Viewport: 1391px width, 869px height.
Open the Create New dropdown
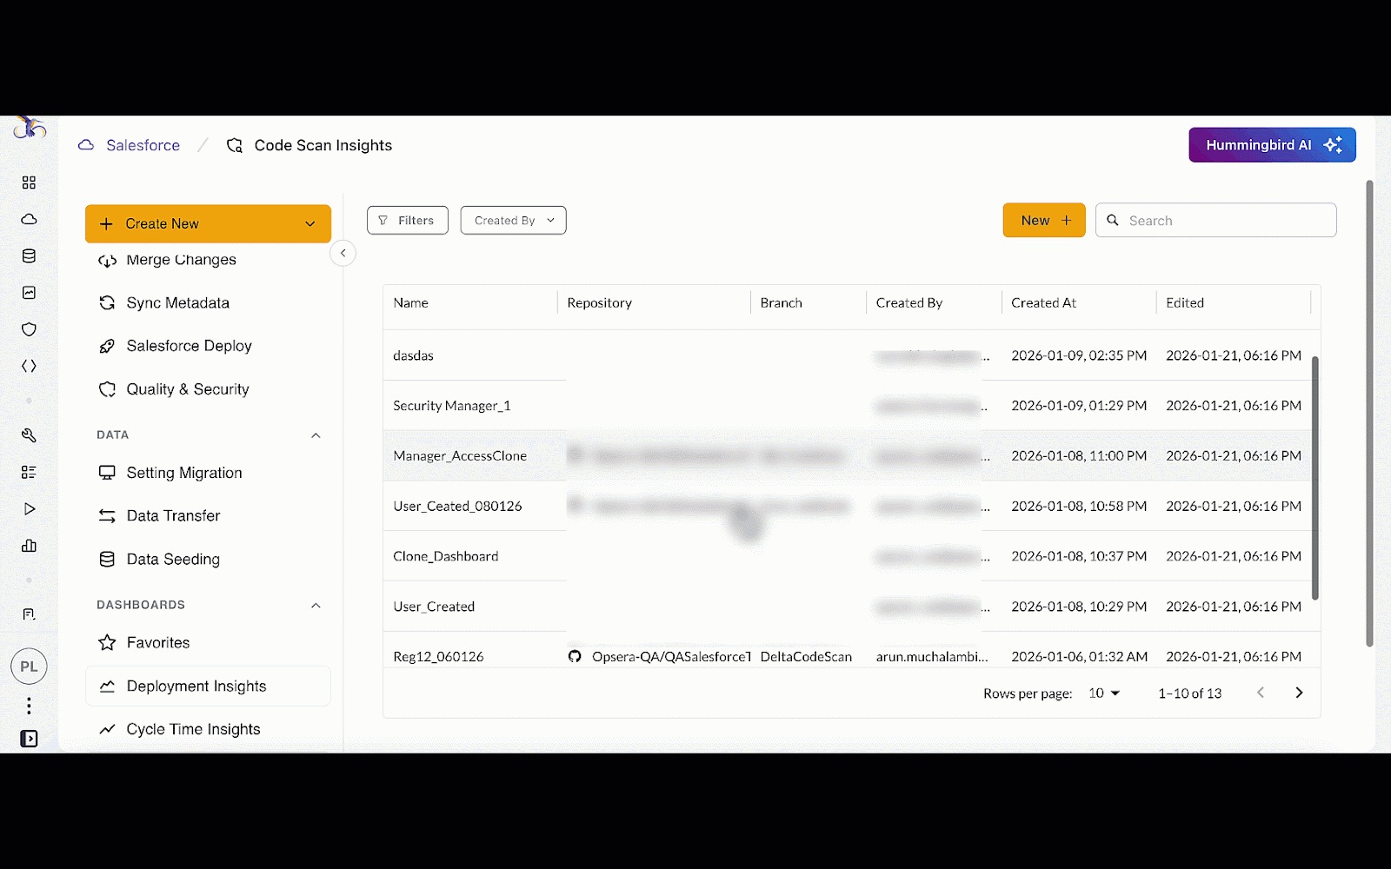[x=208, y=224]
